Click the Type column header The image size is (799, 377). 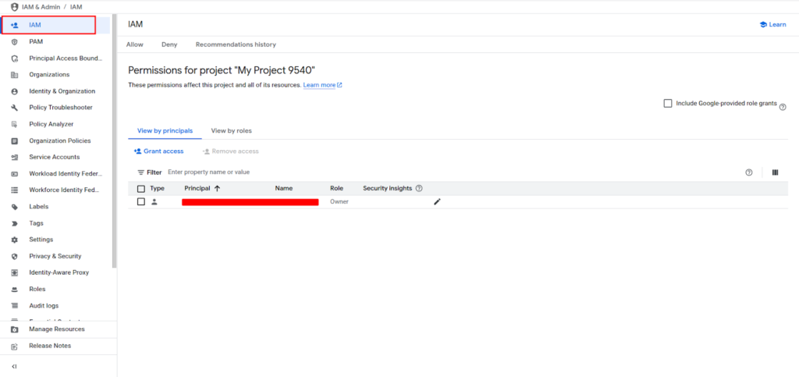tap(158, 189)
